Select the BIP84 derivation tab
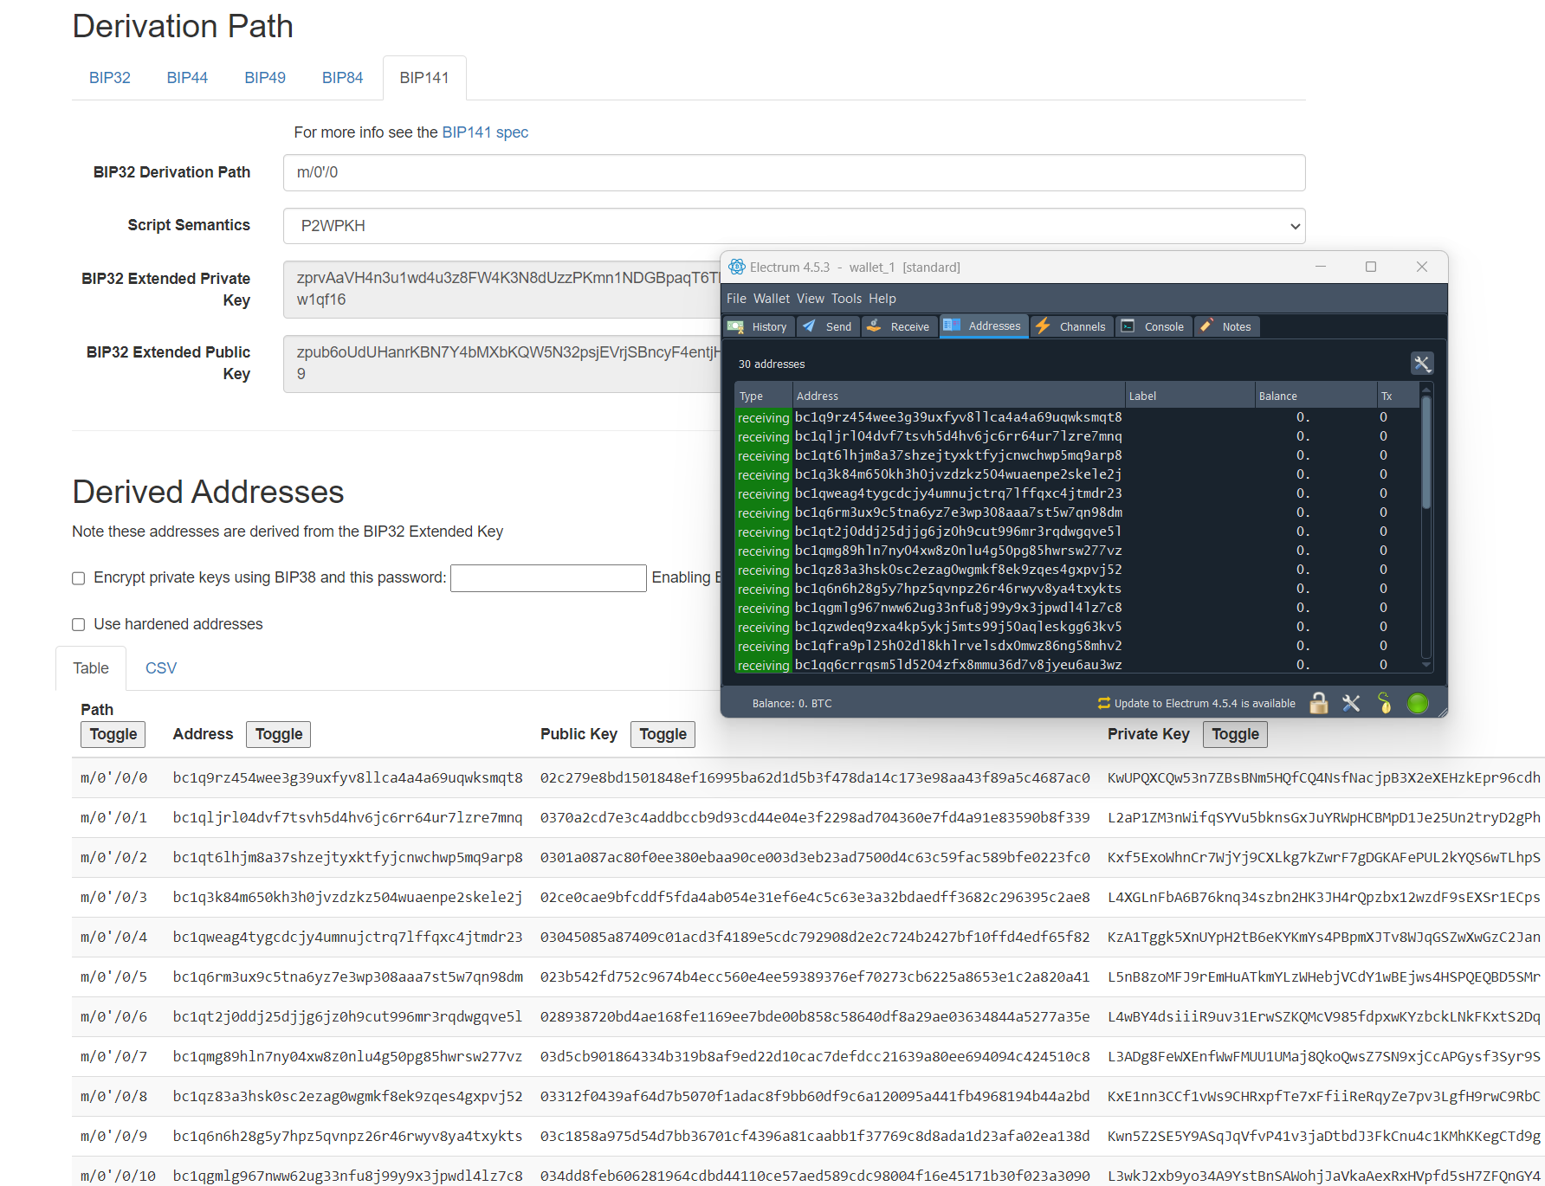Viewport: 1545px width, 1186px height. coord(342,78)
